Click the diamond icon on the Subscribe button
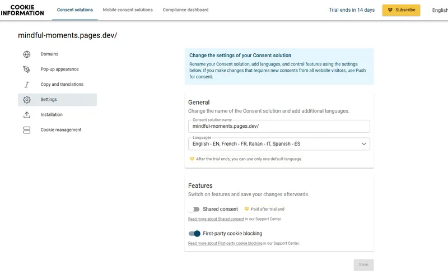This screenshot has width=448, height=274. tap(390, 10)
